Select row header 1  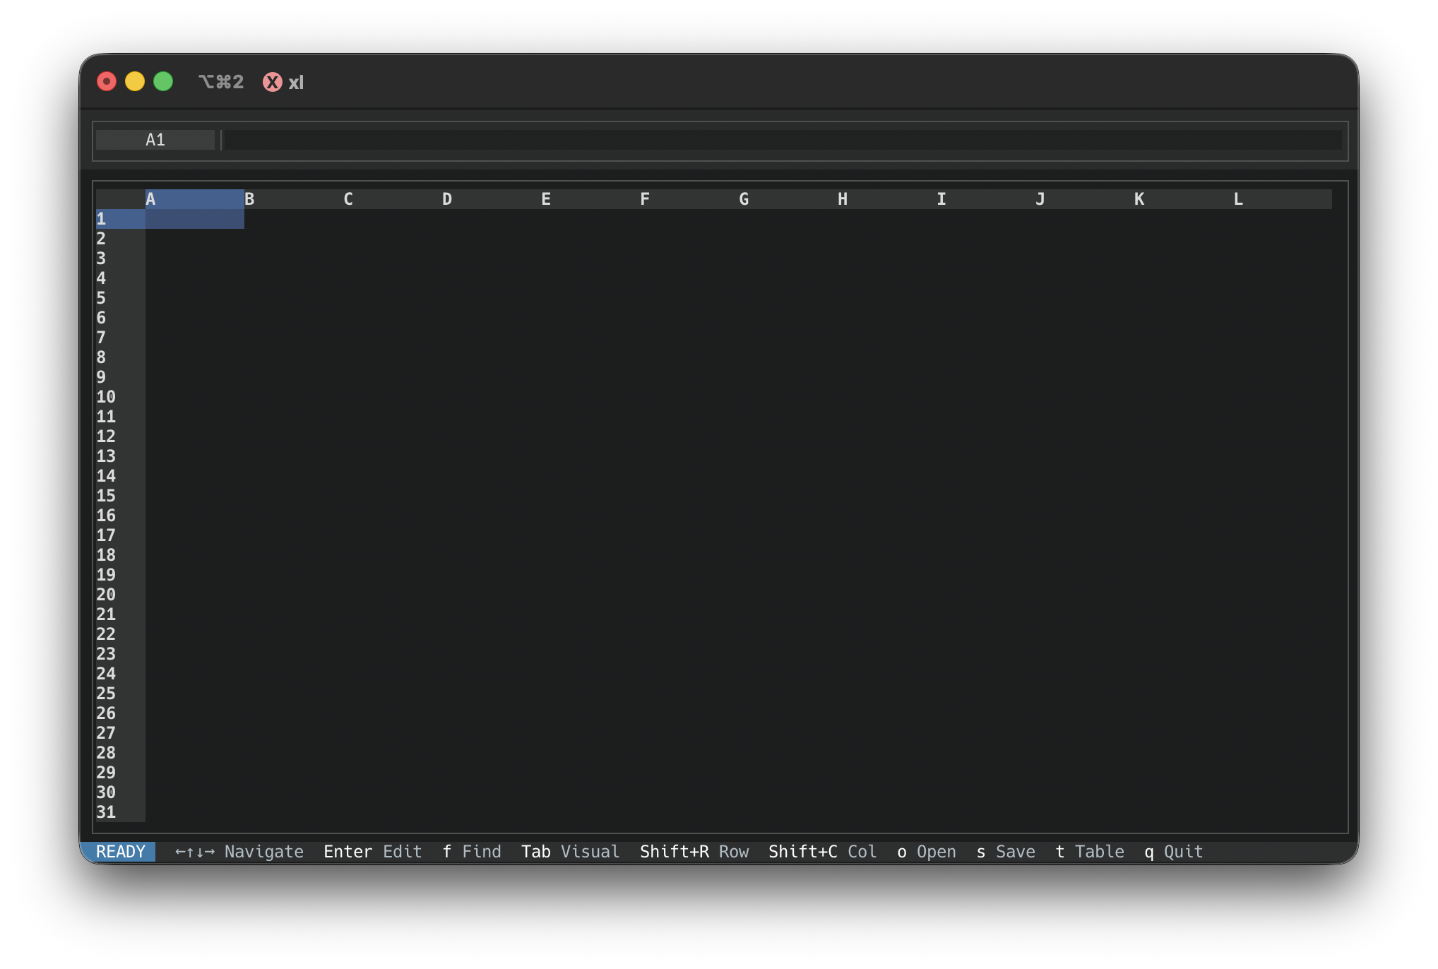(121, 219)
